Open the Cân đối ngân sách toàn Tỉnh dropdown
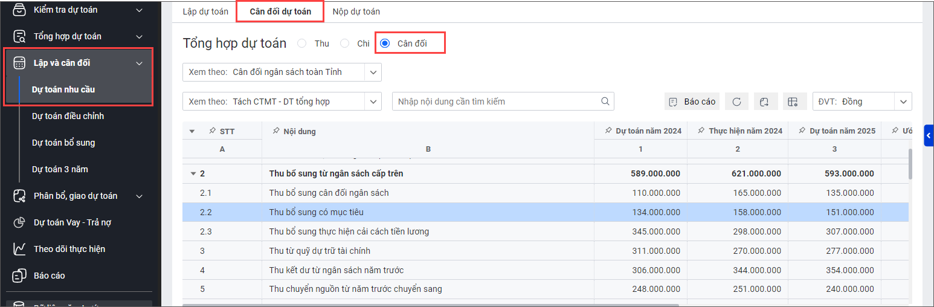 [x=372, y=72]
